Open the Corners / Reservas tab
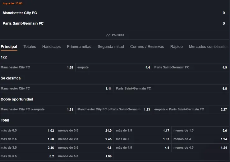Screen dimensions: 230x162 pyautogui.click(x=147, y=47)
